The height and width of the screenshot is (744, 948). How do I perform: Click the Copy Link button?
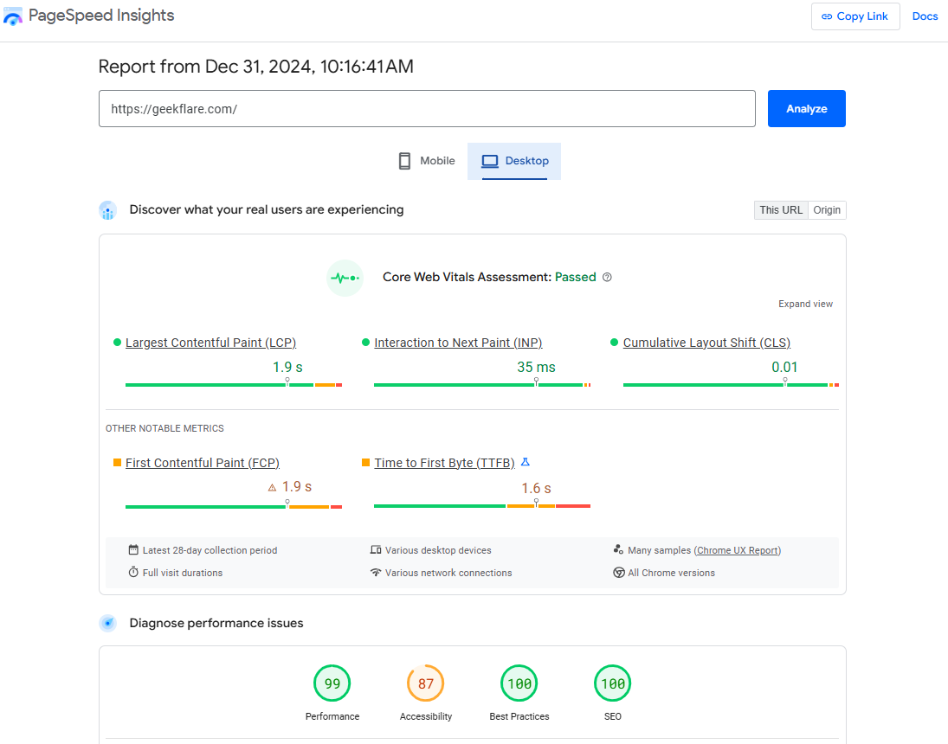coord(855,16)
